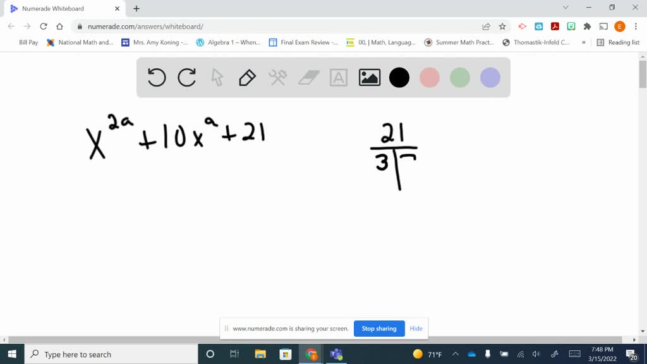Choose the black color swatch

point(399,77)
